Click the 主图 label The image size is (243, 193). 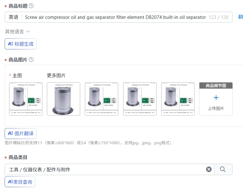click(x=17, y=76)
